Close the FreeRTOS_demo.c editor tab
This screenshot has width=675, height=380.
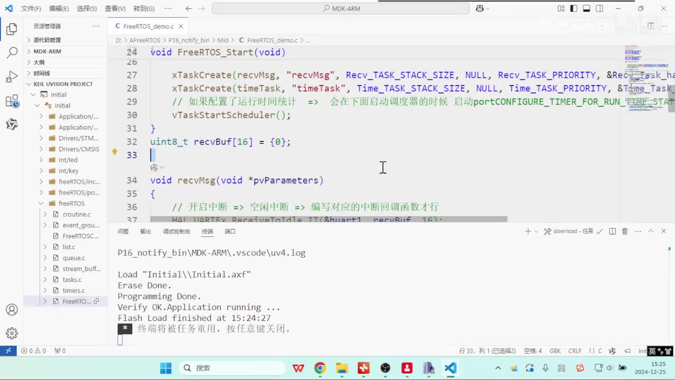tap(181, 26)
